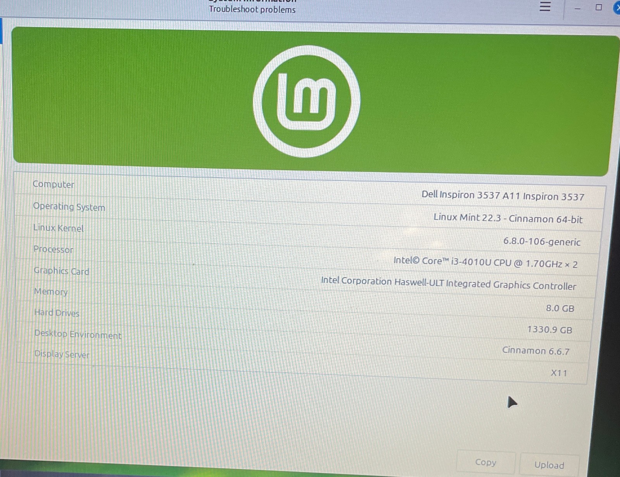
Task: Select the Linux Kernel row label
Action: pyautogui.click(x=58, y=228)
